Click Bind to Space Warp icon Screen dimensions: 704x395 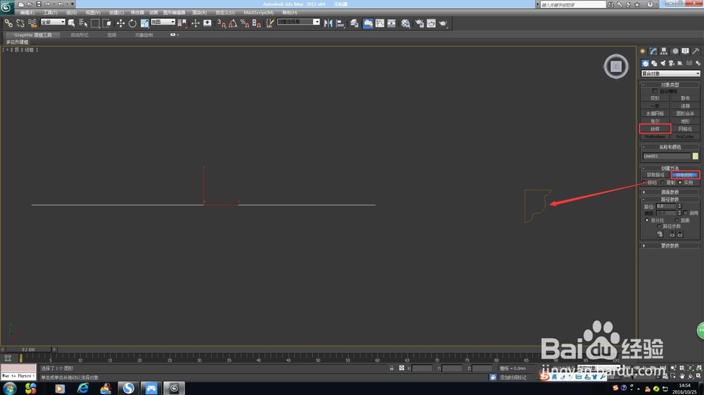[x=32, y=23]
